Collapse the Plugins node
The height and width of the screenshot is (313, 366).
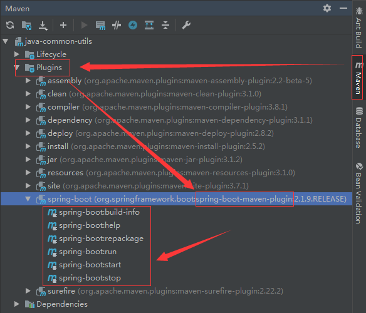[x=17, y=68]
